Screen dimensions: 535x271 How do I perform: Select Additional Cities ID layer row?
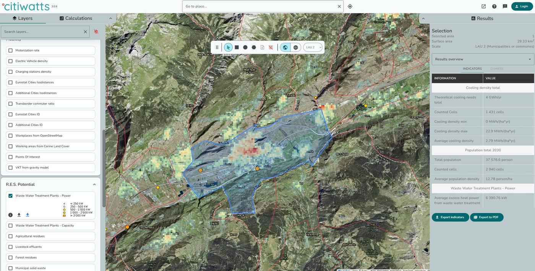click(x=51, y=125)
